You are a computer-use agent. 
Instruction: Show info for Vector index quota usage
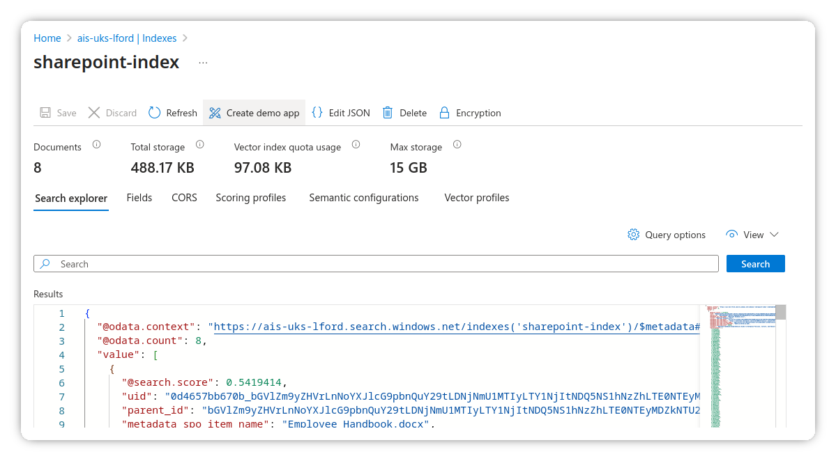pyautogui.click(x=356, y=145)
